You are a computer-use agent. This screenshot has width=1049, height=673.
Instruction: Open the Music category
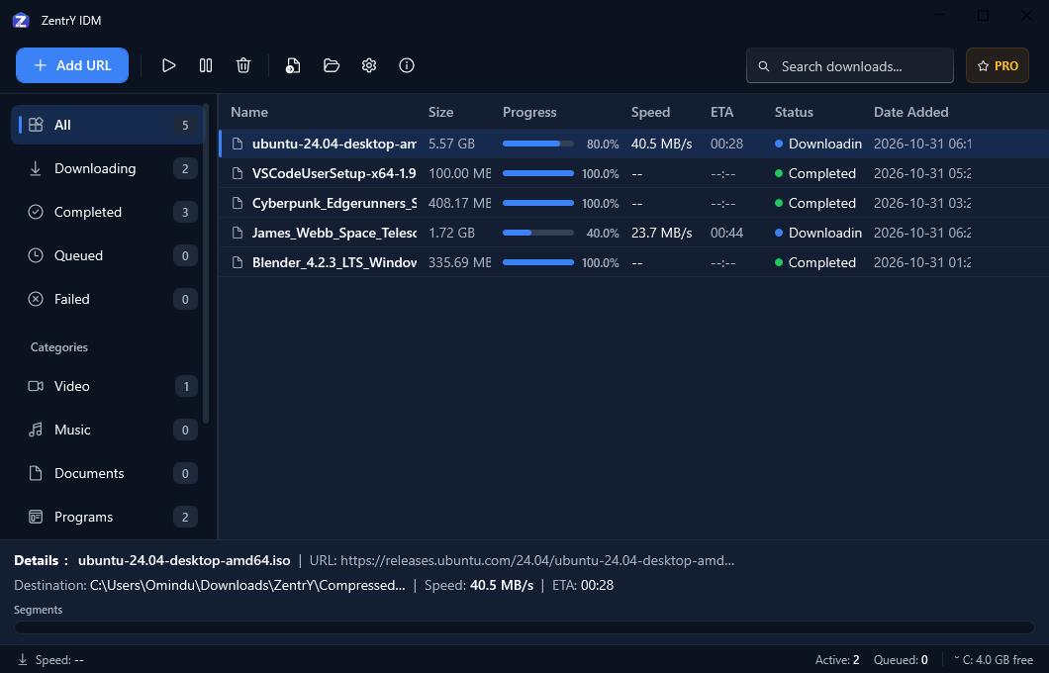tap(107, 430)
